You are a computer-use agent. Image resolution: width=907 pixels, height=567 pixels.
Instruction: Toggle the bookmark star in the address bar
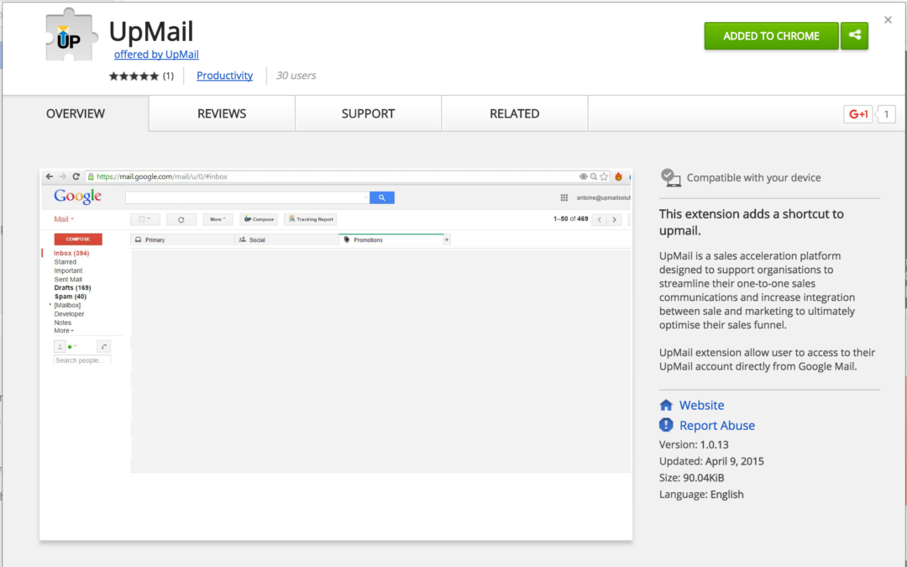tap(604, 176)
